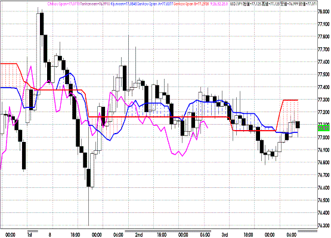
Task: Click the 1st date marker on time axis
Action: (30, 235)
